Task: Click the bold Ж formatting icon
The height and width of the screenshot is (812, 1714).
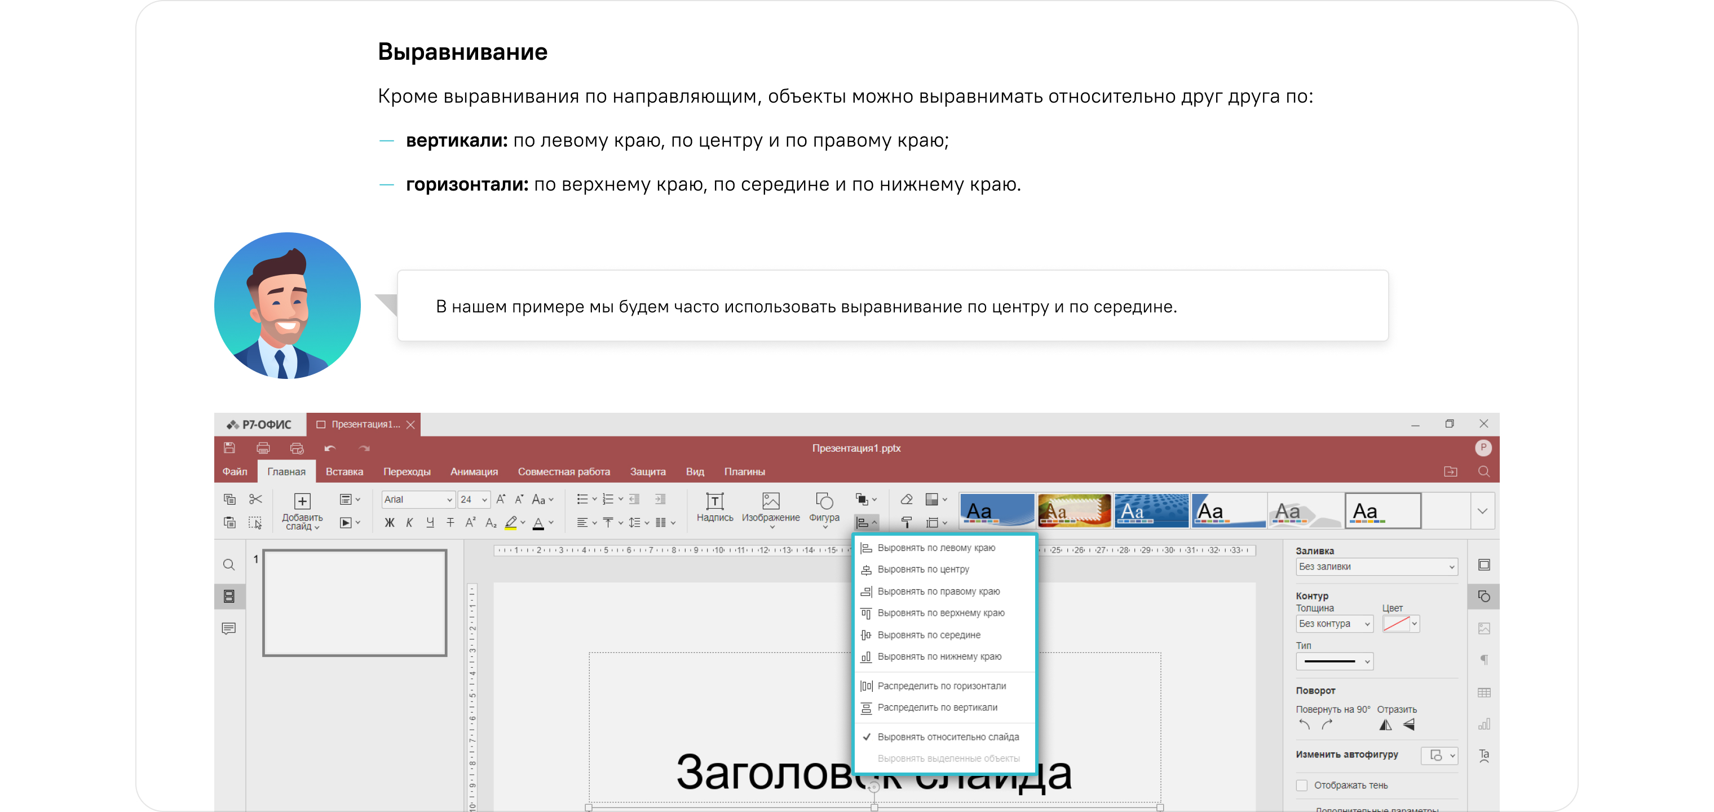Action: (389, 523)
